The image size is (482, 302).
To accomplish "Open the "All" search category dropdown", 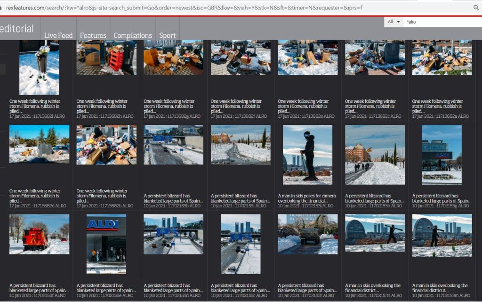I will [x=394, y=22].
